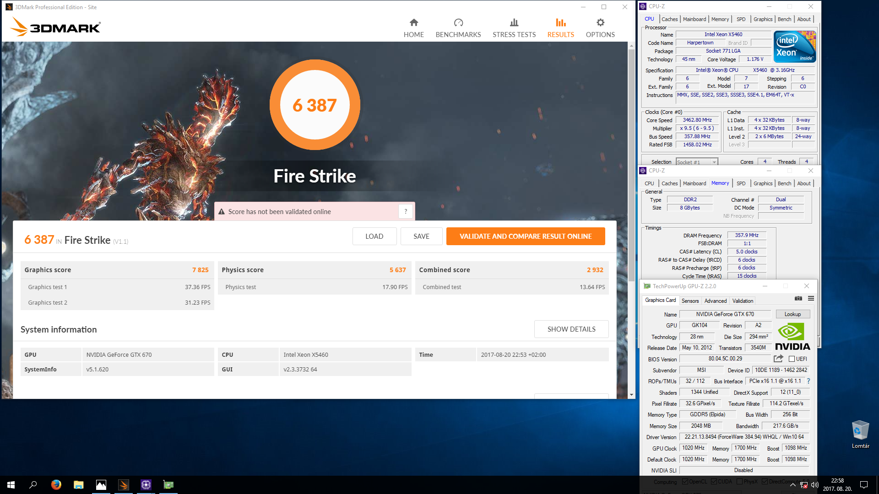Click the NVIDIA logo in GPU-Z

tap(792, 337)
